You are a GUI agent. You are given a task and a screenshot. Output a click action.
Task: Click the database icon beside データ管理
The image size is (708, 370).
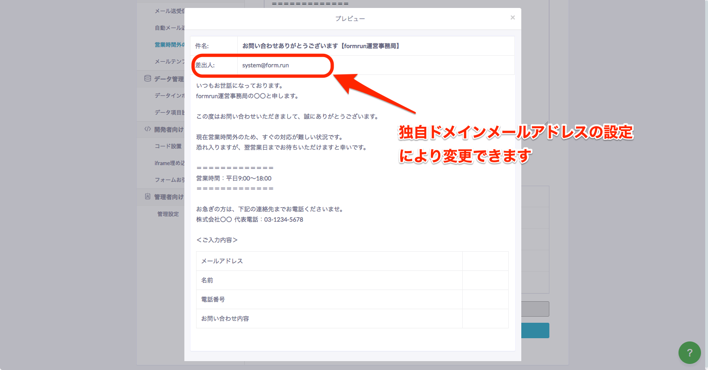tap(146, 79)
